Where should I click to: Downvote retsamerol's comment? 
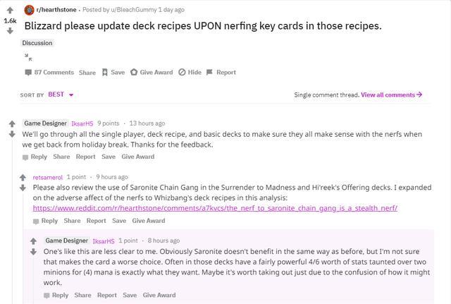pyautogui.click(x=23, y=188)
